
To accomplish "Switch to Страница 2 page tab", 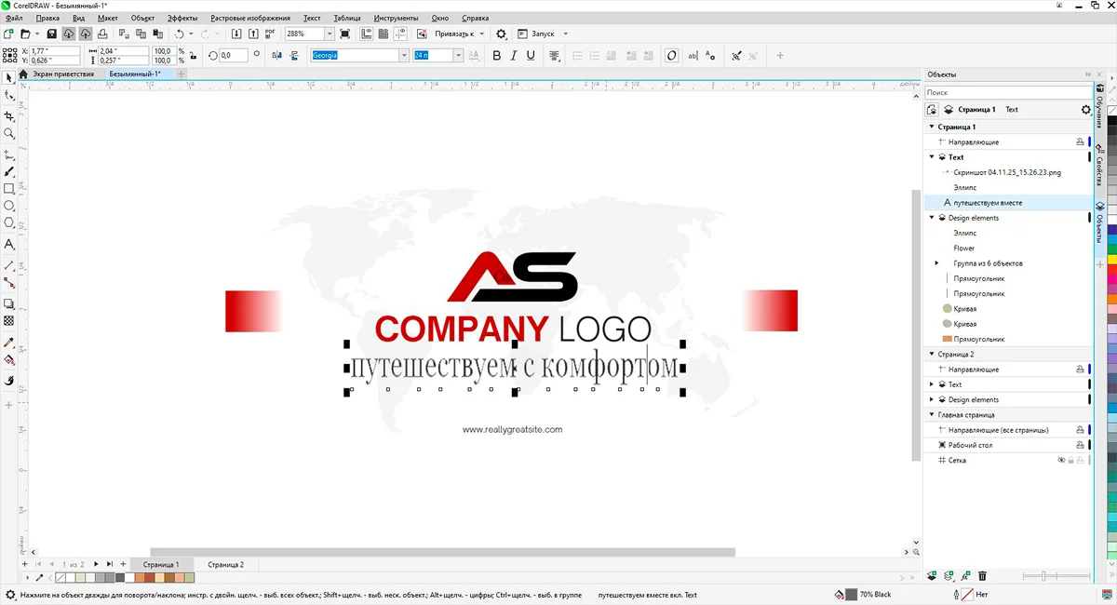I will [x=225, y=565].
